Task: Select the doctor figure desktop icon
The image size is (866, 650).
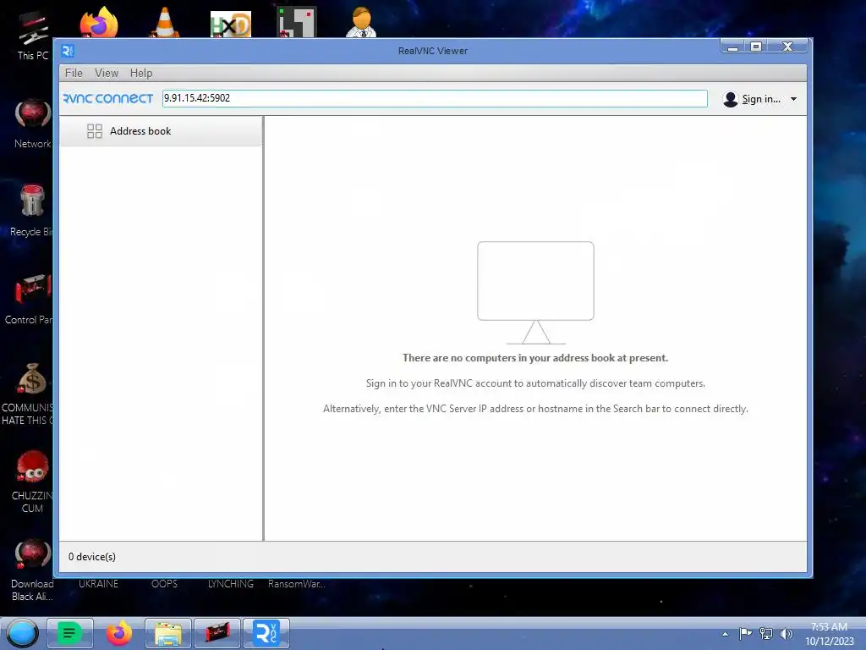Action: click(x=362, y=22)
